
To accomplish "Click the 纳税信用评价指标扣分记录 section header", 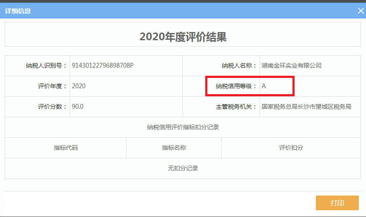I will pos(183,127).
